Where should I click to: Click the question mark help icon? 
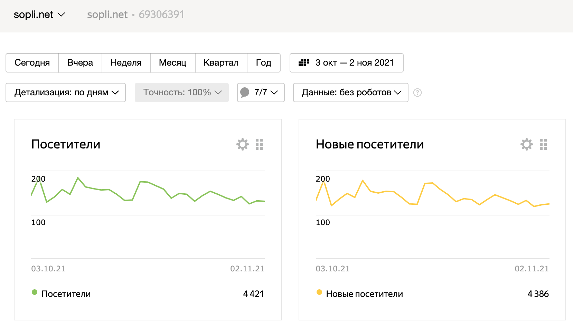(x=417, y=93)
